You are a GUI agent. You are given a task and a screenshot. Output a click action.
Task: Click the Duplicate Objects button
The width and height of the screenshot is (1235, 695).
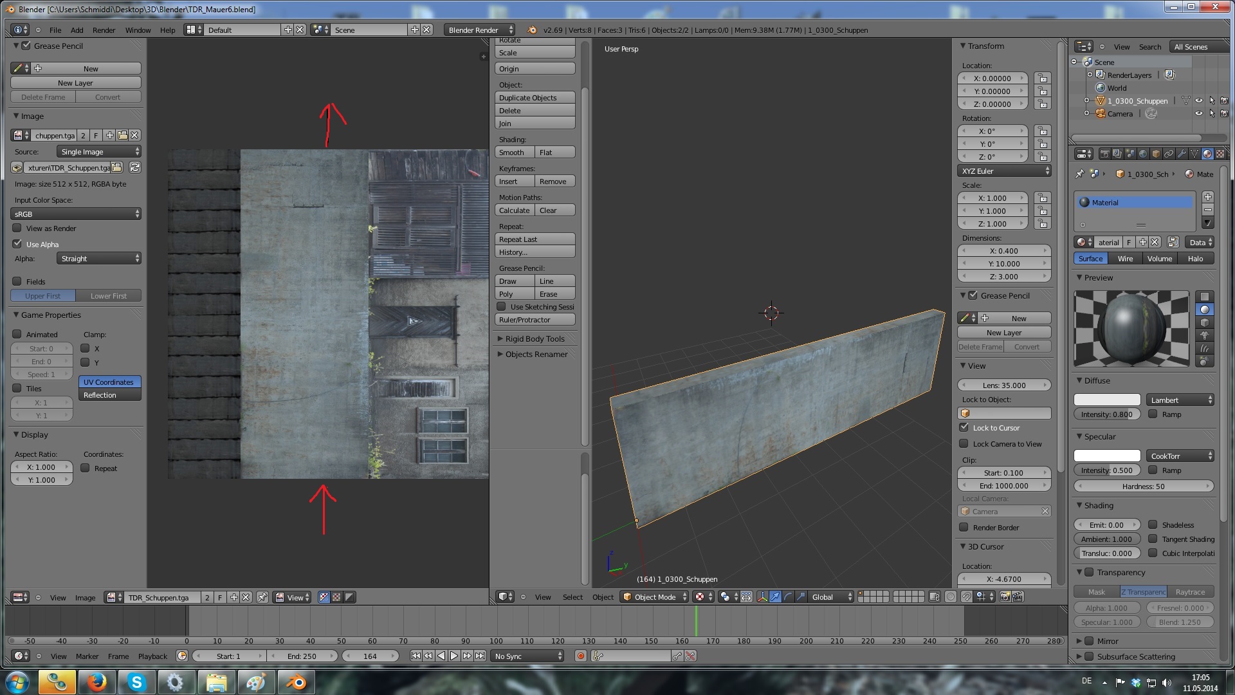click(535, 98)
